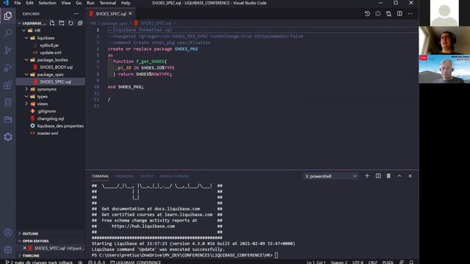Screen dimensions: 470x264
Task: Close the terminal panel
Action: point(410,176)
